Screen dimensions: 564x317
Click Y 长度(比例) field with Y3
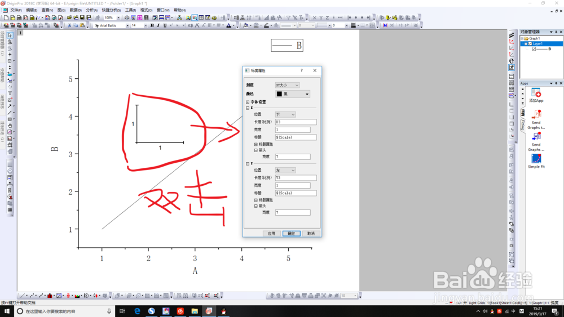pos(296,178)
